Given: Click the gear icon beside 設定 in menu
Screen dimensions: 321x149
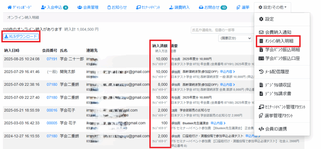Looking at the screenshot, I should (x=261, y=19).
